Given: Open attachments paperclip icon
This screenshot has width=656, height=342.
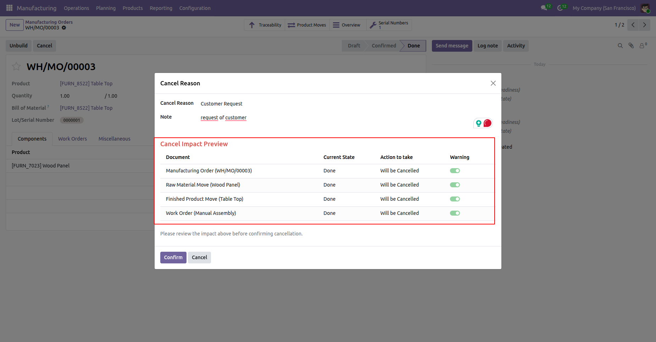Looking at the screenshot, I should [x=631, y=46].
